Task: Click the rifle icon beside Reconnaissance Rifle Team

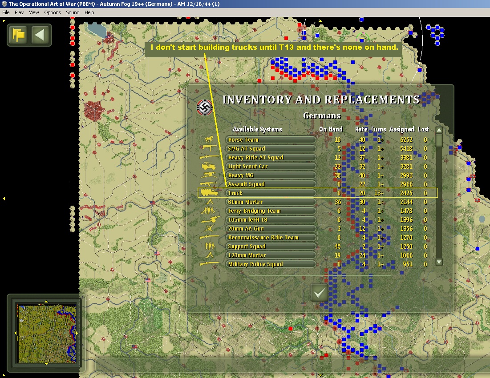Action: (209, 237)
